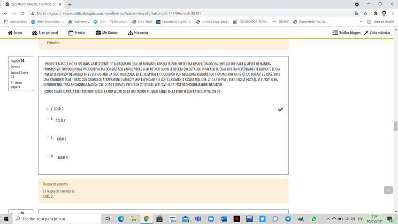
Task: Click the scroll-to-top arrow button
Action: [388, 190]
